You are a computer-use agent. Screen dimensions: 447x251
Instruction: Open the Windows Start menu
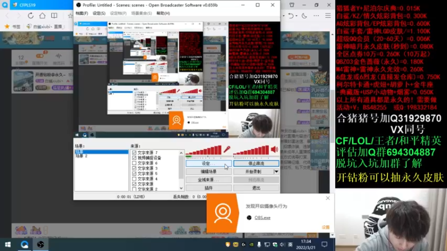(8, 244)
